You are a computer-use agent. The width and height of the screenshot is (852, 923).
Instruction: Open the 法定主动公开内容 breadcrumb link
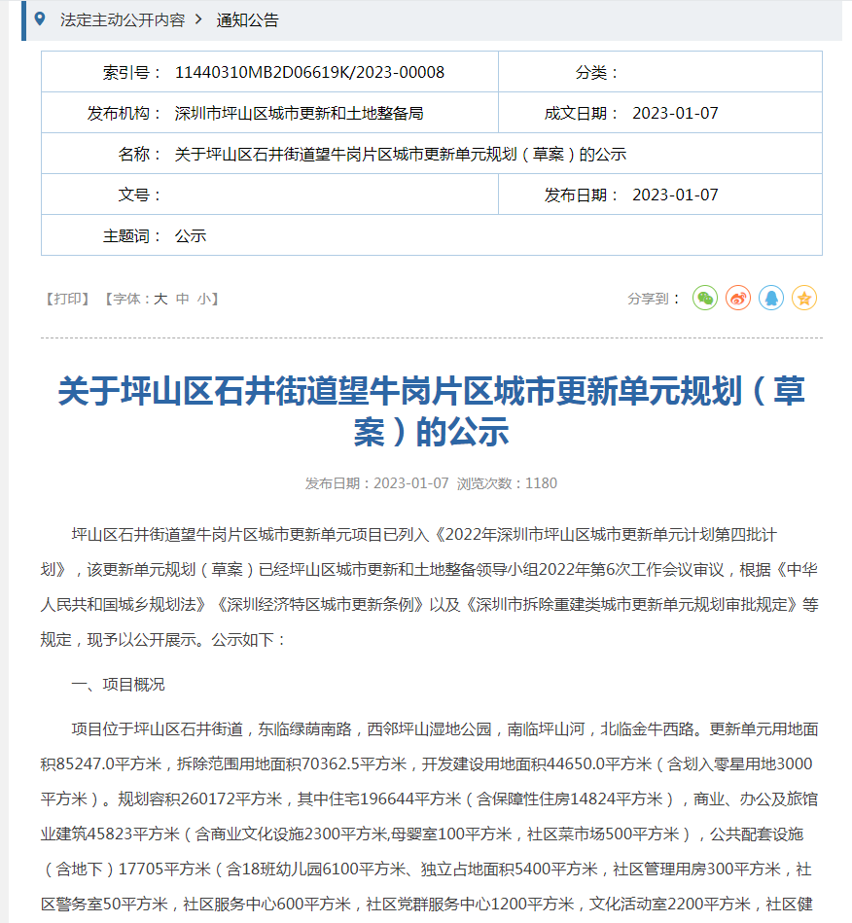tap(122, 19)
